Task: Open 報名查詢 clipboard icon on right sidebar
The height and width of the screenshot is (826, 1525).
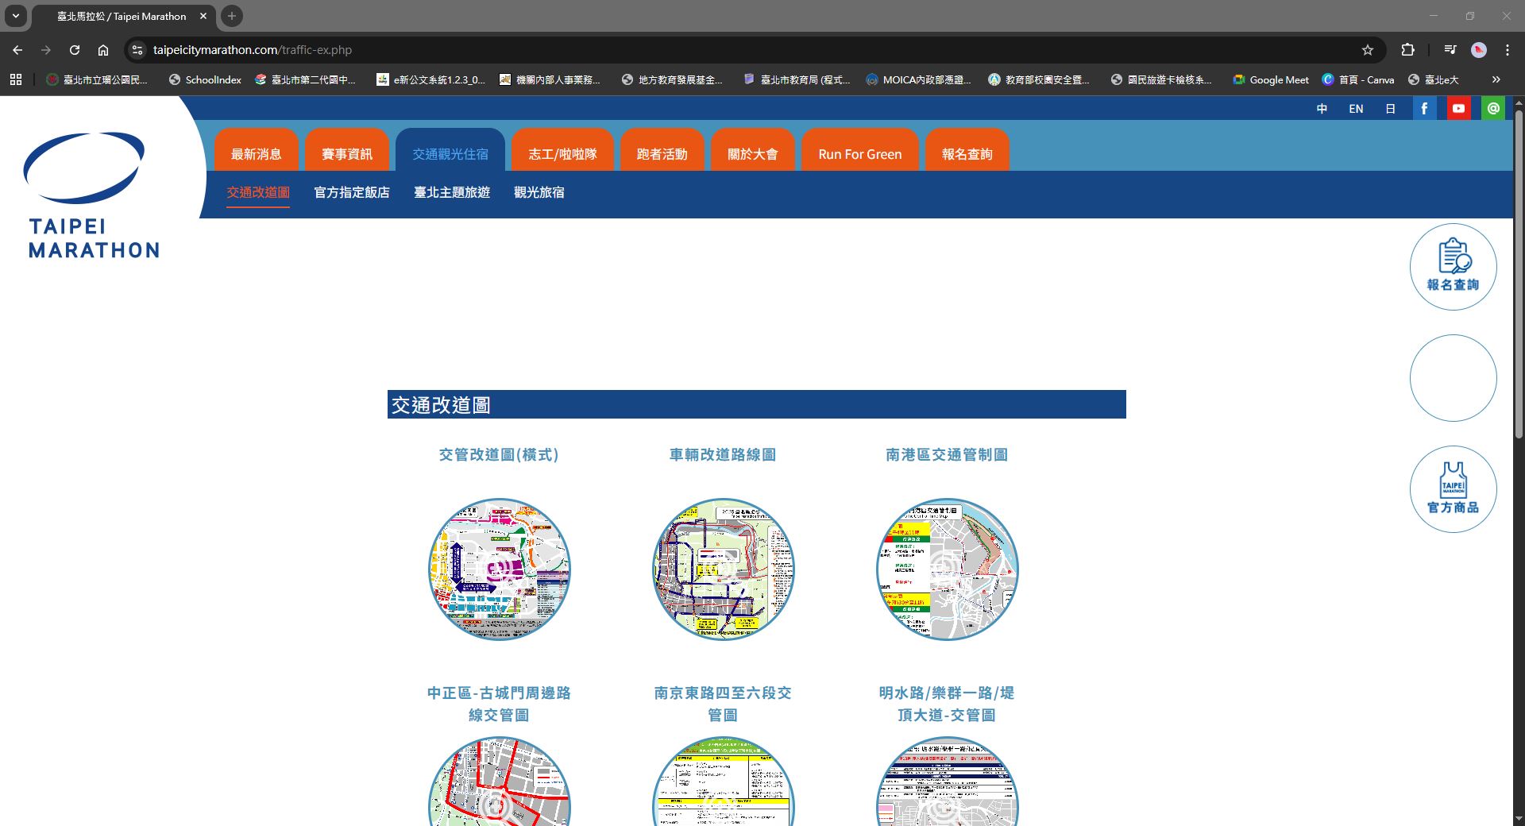Action: click(1453, 266)
